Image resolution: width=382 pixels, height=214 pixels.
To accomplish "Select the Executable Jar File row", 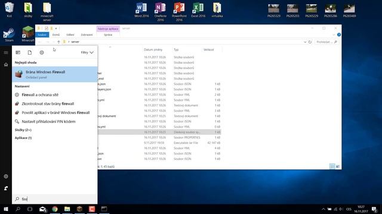I will coord(159,143).
